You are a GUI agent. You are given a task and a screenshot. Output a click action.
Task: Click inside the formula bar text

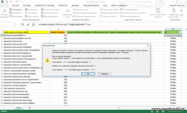(64, 25)
